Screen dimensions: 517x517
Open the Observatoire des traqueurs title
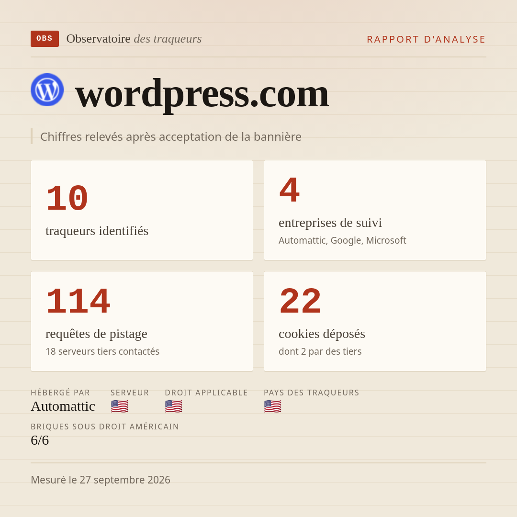(134, 39)
